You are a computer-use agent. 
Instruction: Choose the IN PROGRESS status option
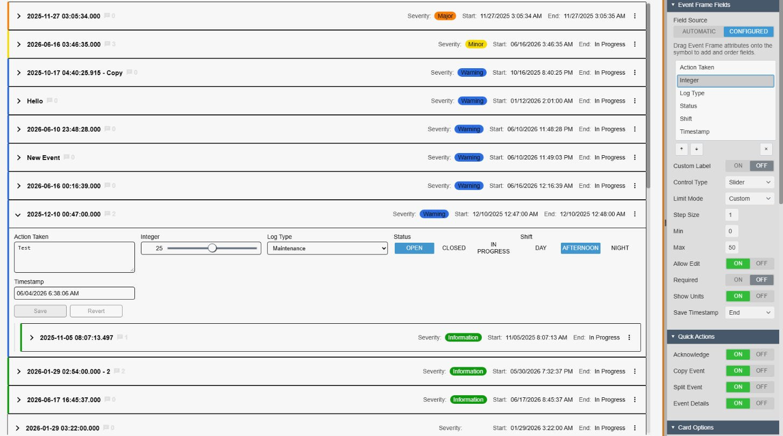493,248
